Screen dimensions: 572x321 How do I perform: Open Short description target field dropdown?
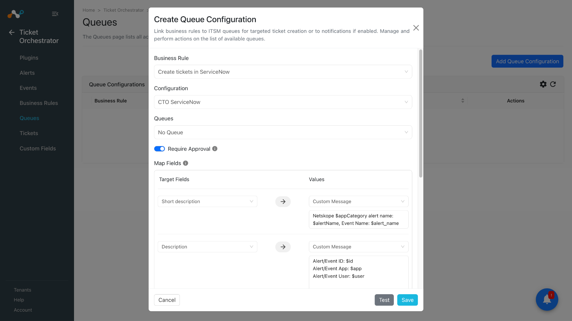pos(208,202)
